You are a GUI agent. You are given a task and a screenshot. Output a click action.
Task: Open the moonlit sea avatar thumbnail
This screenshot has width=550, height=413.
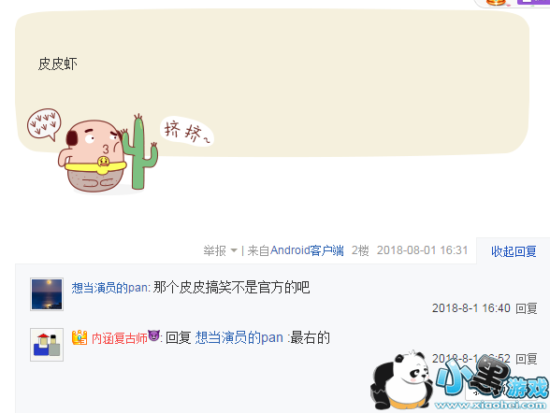tap(47, 294)
